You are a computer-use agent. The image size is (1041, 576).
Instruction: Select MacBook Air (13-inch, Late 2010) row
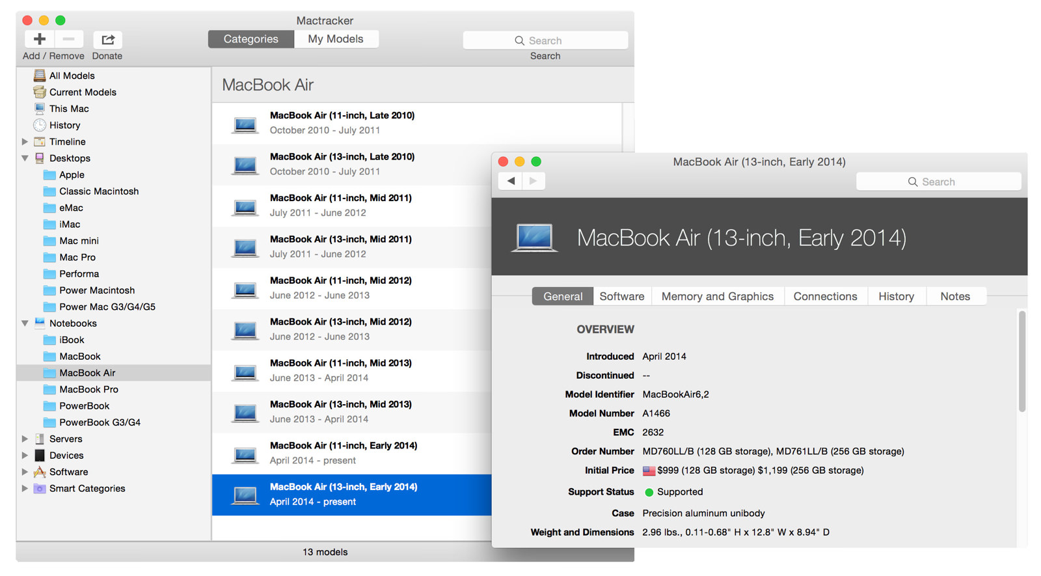[x=352, y=164]
